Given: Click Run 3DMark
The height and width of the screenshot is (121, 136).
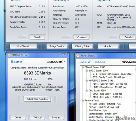Looking at the screenshot, I should click(x=24, y=46).
